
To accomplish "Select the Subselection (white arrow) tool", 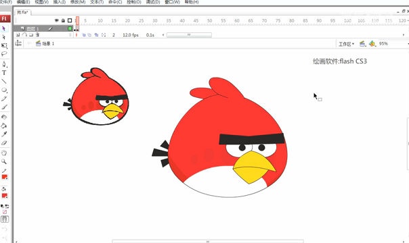I will pyautogui.click(x=4, y=37).
